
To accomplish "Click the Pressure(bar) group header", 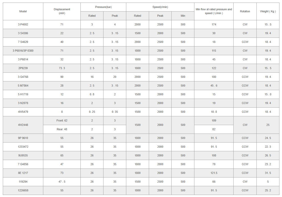I will [x=103, y=7].
